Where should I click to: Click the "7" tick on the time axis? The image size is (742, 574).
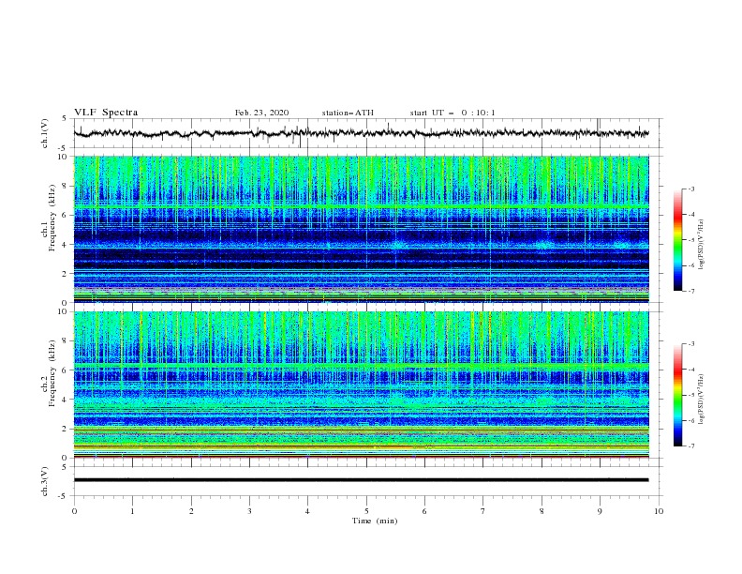coord(483,511)
